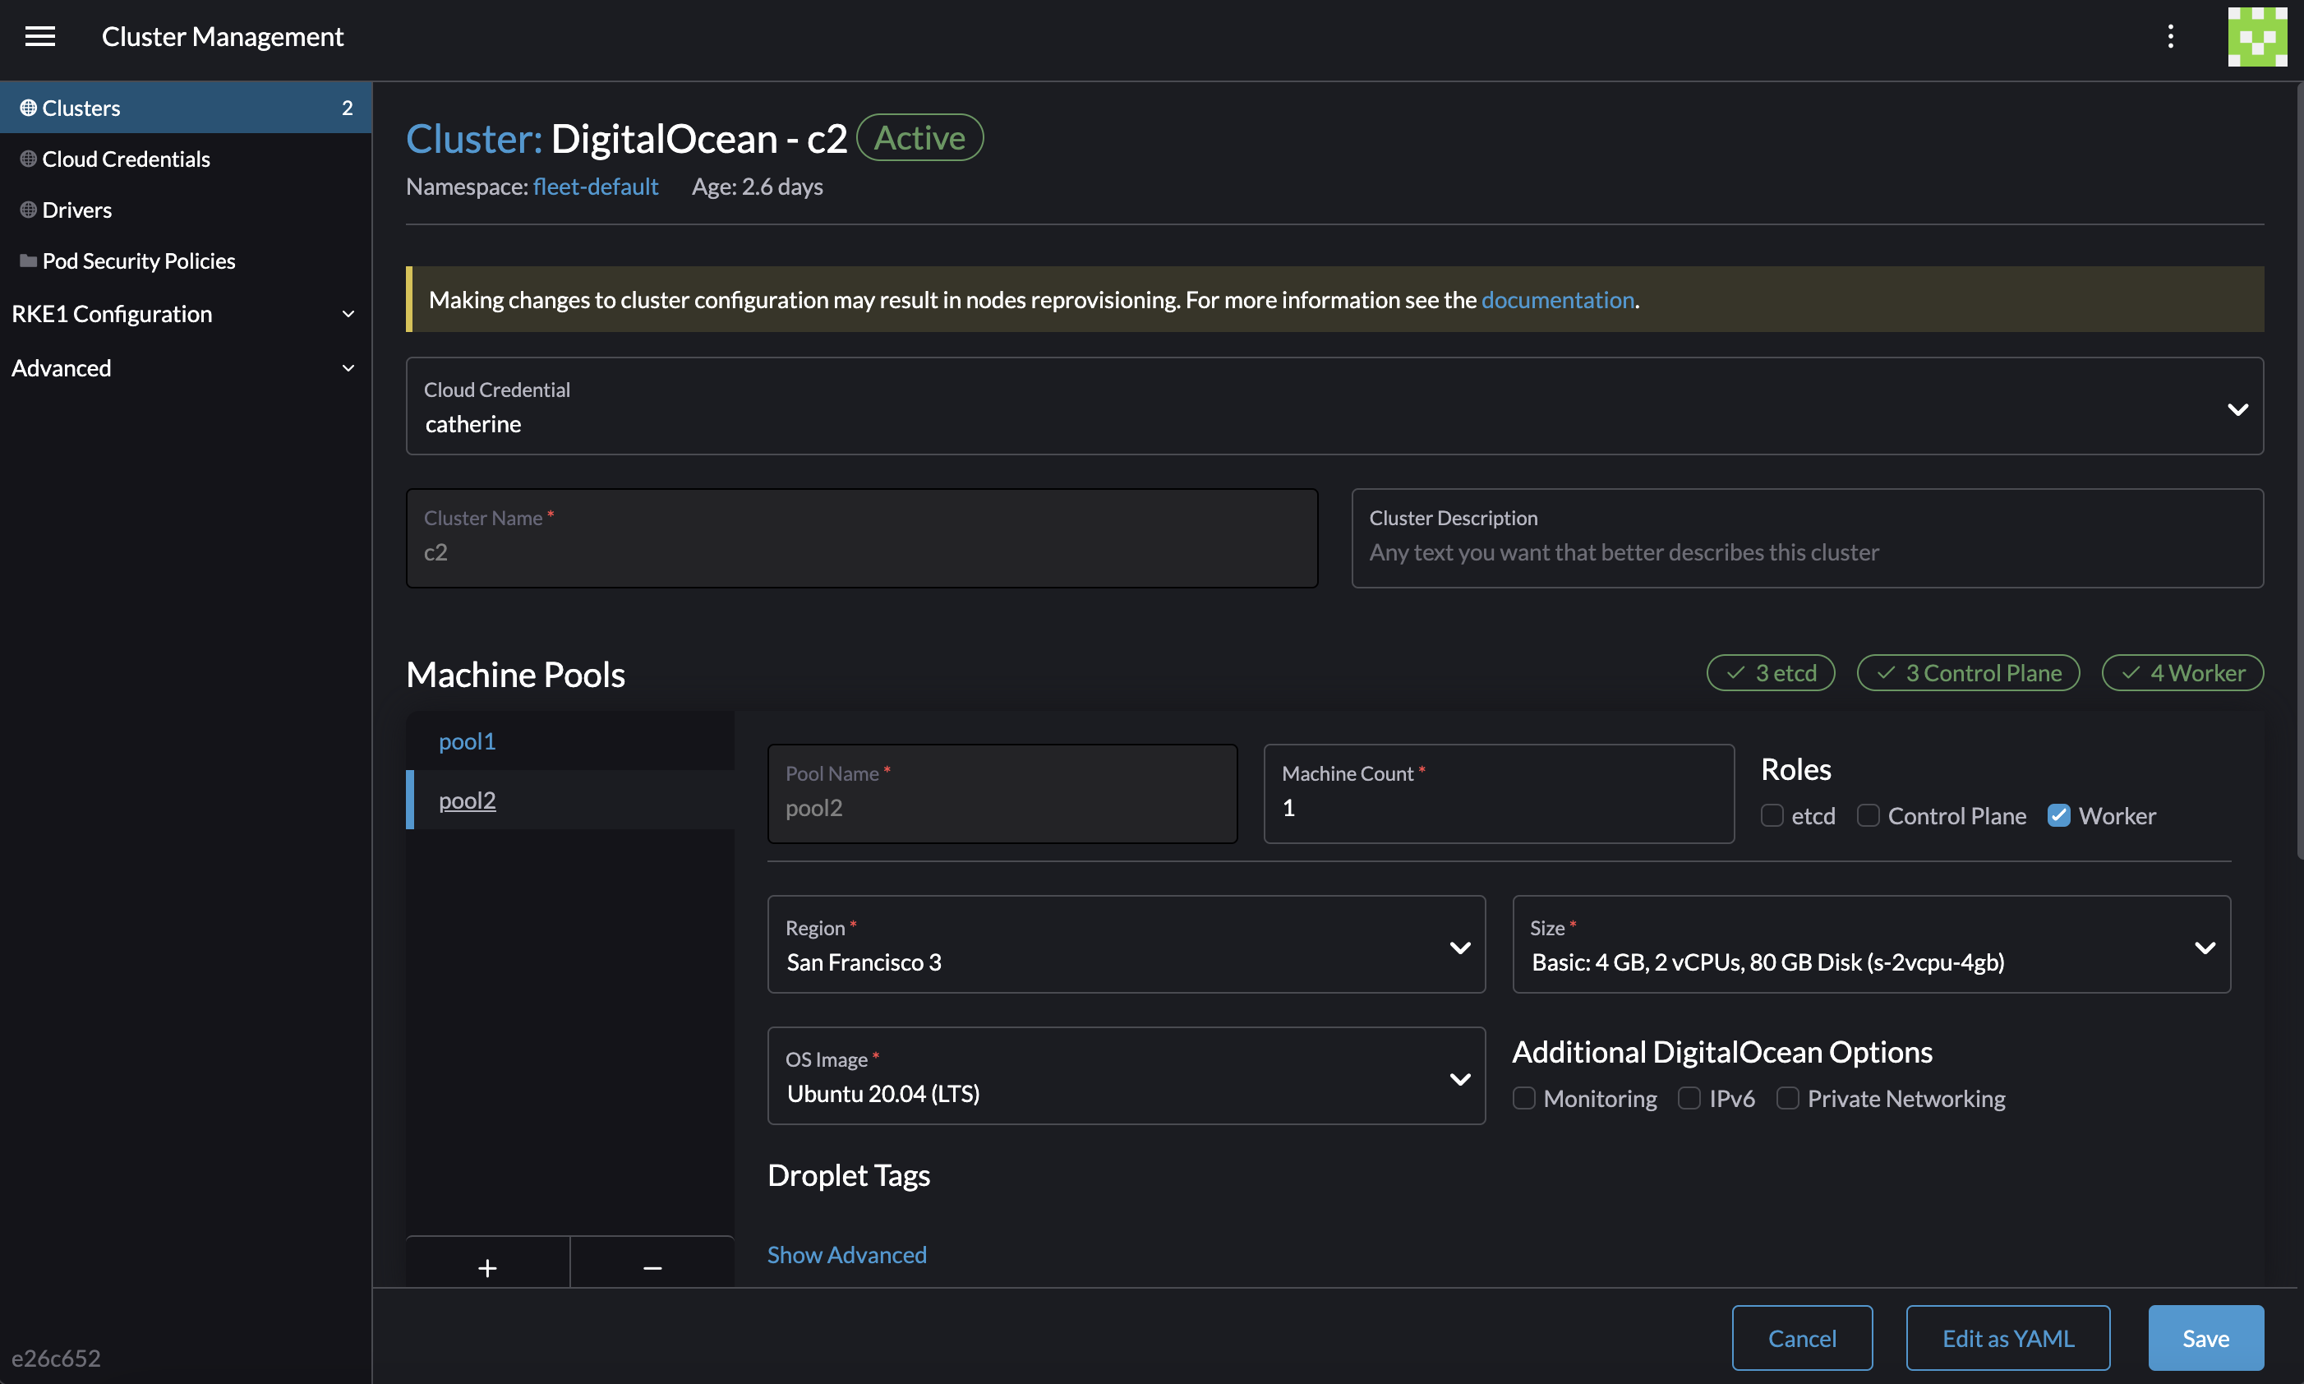2304x1384 pixels.
Task: Click the Edit as YAML button
Action: click(2007, 1337)
